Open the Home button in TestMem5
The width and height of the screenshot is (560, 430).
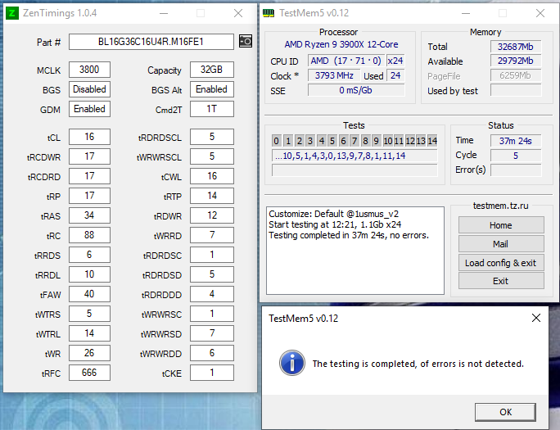coord(501,225)
